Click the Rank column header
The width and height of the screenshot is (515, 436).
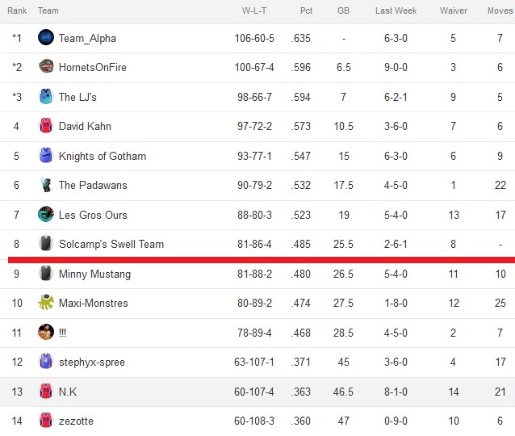click(x=17, y=10)
